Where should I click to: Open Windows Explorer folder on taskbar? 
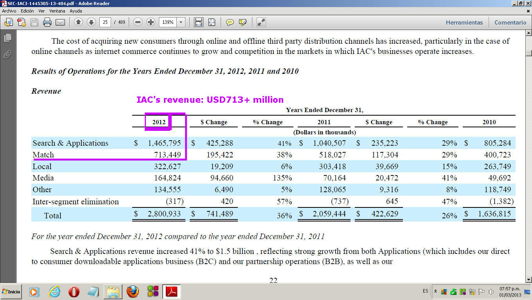(x=113, y=291)
